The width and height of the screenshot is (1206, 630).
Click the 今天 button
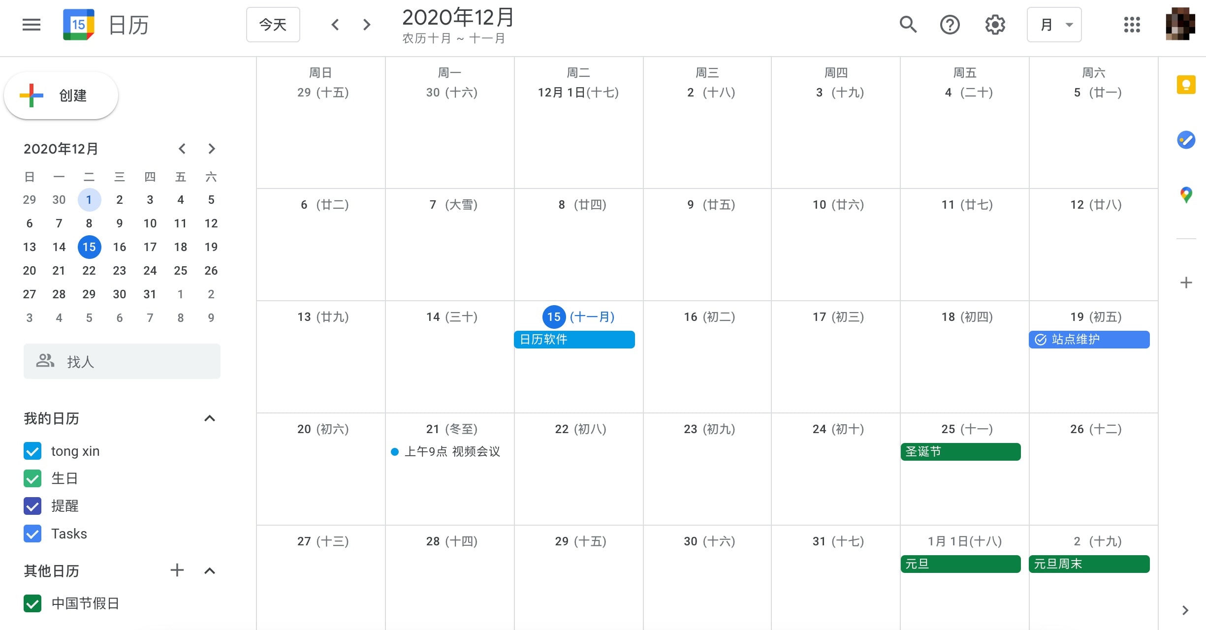click(273, 25)
